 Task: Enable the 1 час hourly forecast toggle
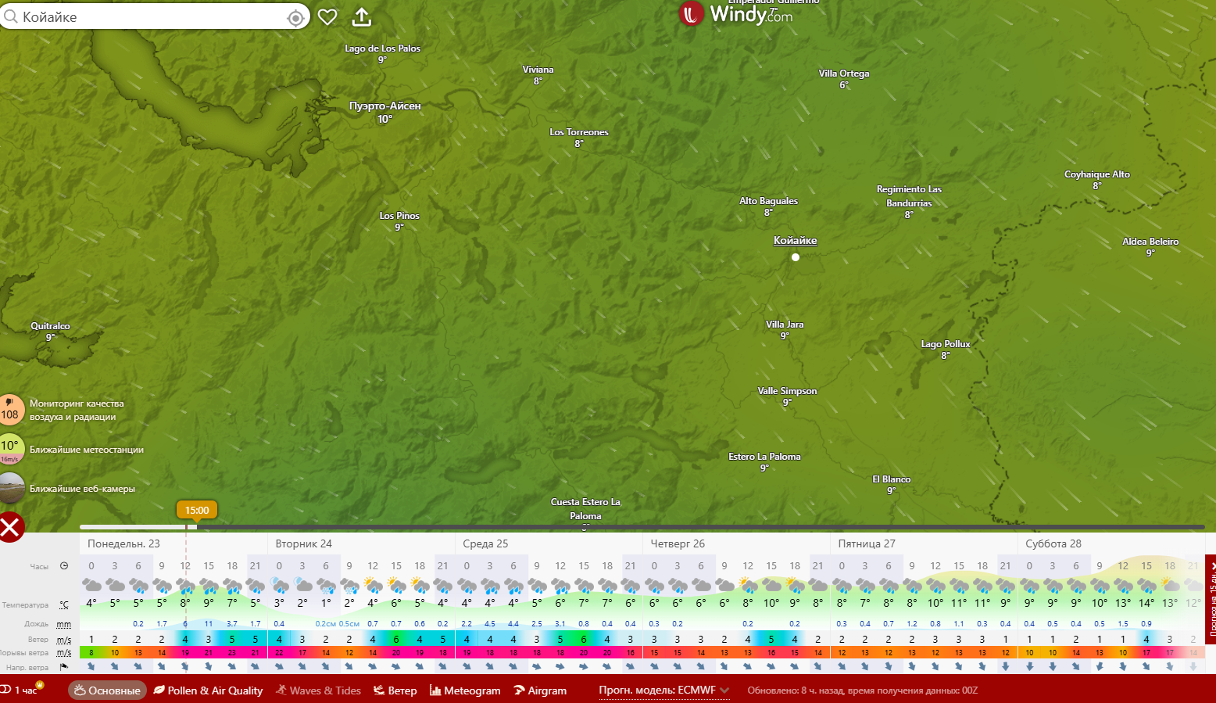[22, 690]
